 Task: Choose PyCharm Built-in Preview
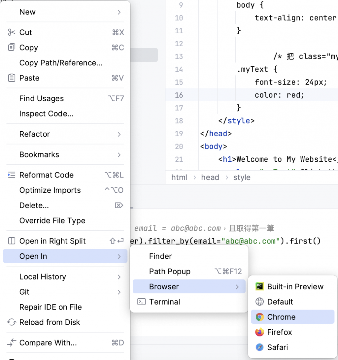[x=295, y=287]
